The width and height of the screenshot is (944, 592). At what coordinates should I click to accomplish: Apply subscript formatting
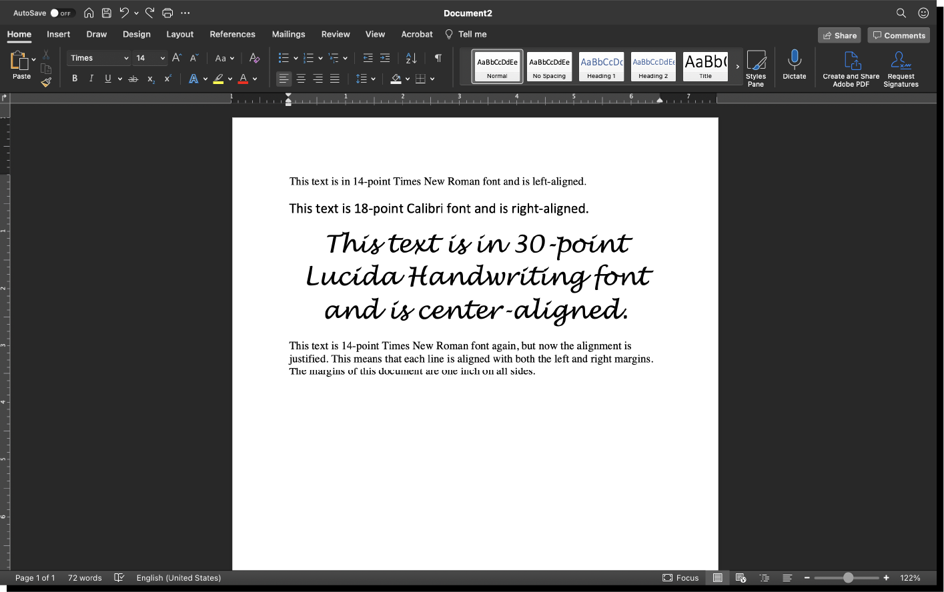pos(150,79)
